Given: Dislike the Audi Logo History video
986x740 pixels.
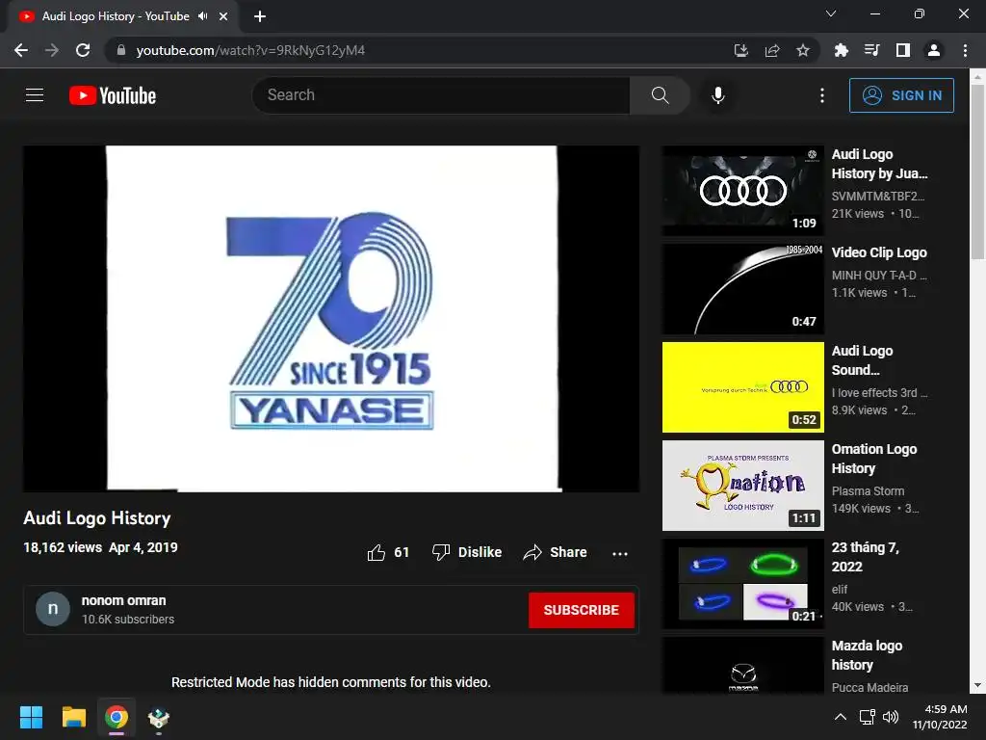Looking at the screenshot, I should point(467,552).
